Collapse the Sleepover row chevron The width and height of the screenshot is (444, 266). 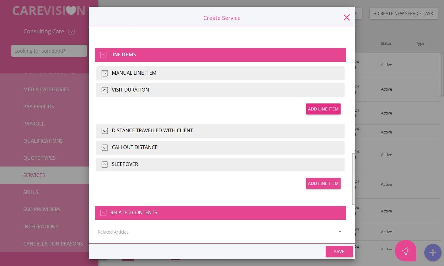point(105,164)
